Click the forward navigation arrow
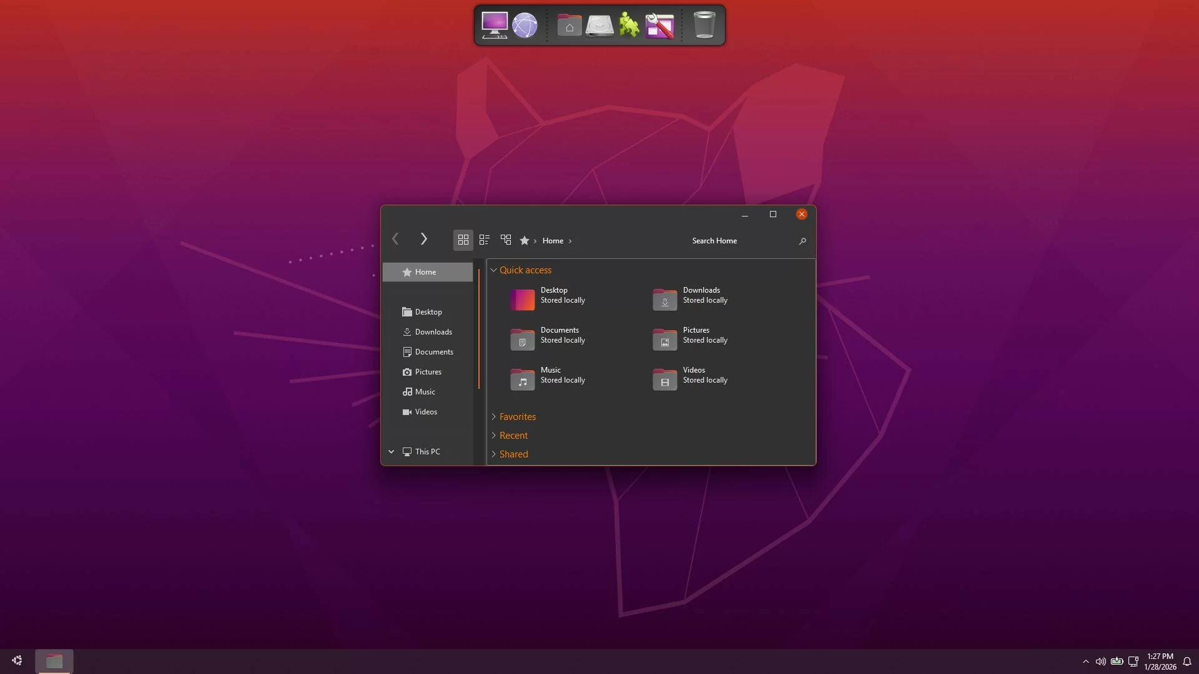 423,240
